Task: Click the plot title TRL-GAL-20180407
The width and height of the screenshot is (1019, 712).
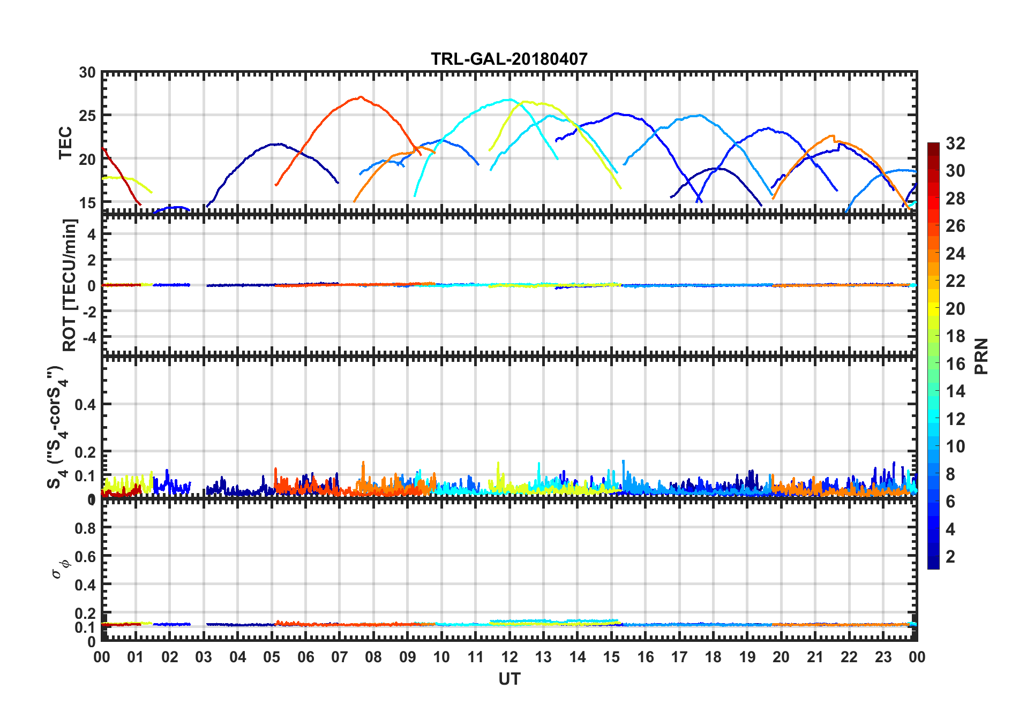Action: pyautogui.click(x=509, y=58)
